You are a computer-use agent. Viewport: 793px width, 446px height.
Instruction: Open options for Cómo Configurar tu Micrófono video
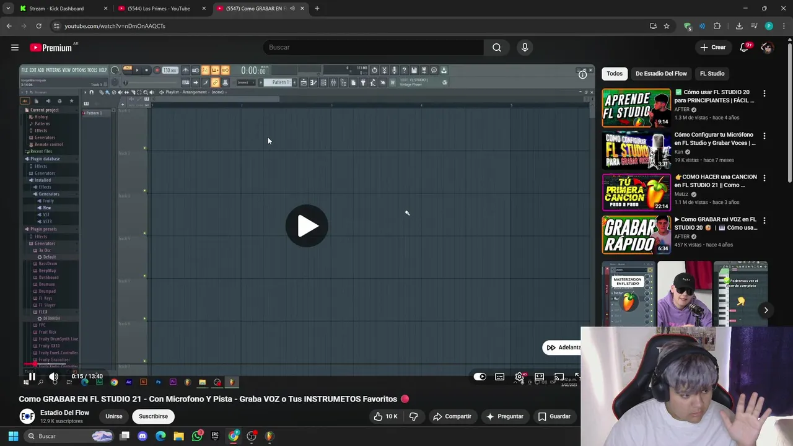point(764,136)
